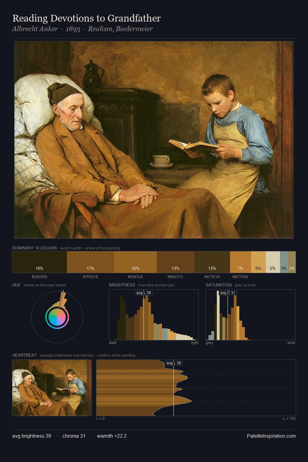This screenshot has height=462, width=308.
Task: Pick the 15% golden brown swatch
Action: (x=136, y=262)
